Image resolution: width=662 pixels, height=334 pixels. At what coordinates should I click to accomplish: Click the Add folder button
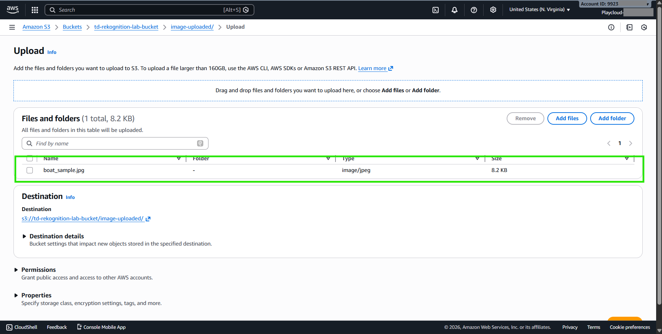point(612,118)
